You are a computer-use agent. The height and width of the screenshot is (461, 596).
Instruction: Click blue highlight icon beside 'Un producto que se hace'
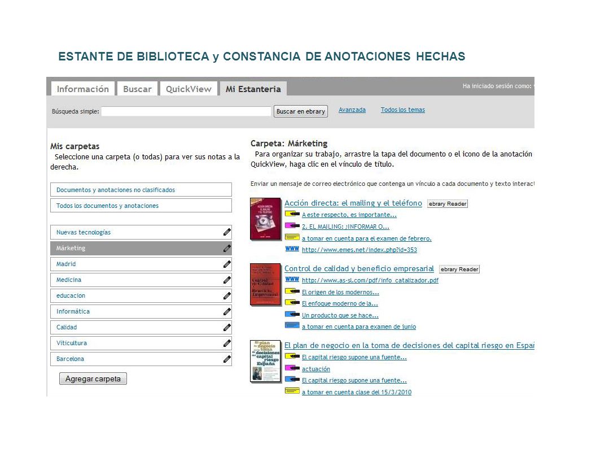(292, 315)
